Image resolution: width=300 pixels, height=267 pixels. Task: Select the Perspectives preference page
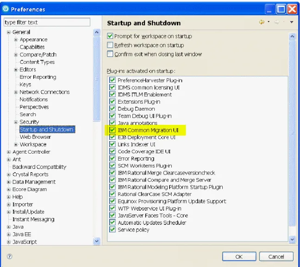[x=34, y=107]
